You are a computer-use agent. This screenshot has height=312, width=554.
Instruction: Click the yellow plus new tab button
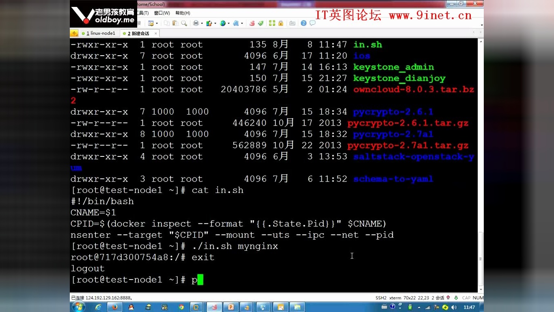tap(74, 33)
